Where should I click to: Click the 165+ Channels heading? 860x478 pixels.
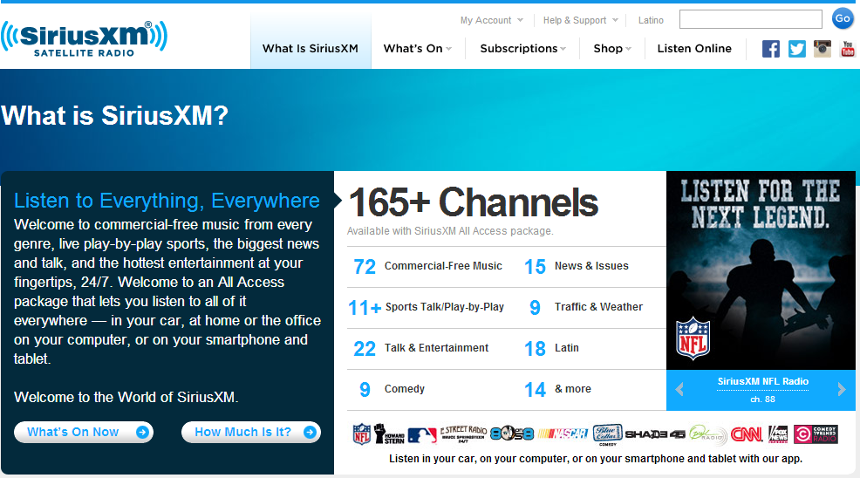point(474,202)
